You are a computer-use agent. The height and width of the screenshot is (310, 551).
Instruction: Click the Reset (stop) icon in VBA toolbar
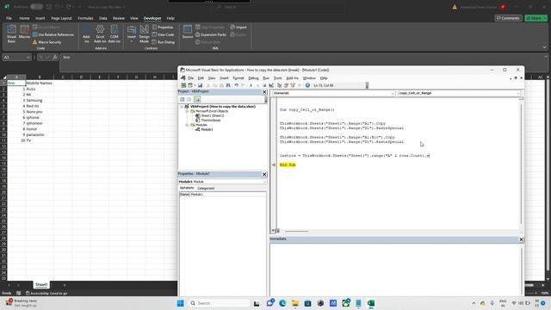click(264, 85)
